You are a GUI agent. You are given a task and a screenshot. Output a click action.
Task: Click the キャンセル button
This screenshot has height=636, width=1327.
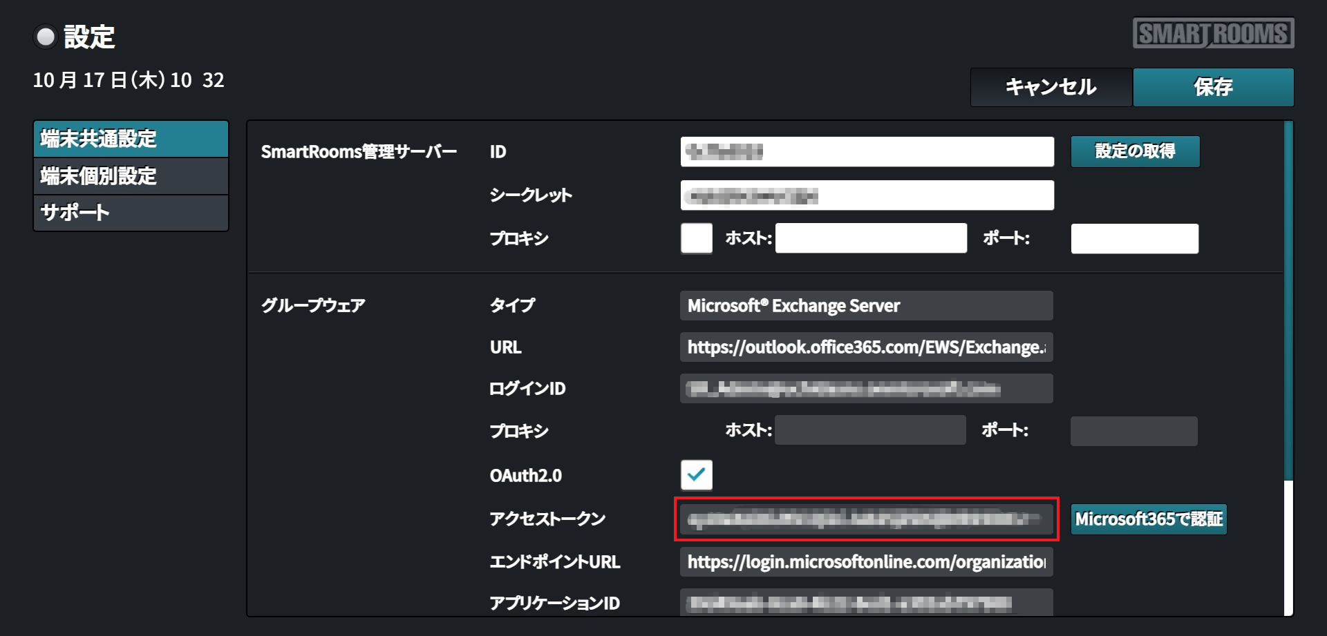point(1051,87)
